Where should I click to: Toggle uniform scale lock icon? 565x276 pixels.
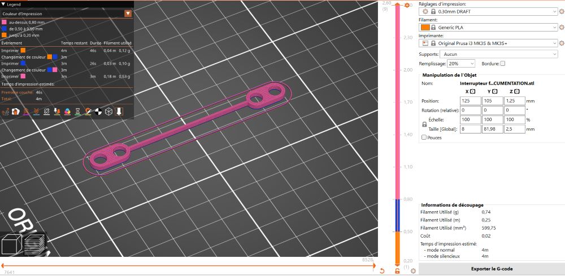point(424,124)
